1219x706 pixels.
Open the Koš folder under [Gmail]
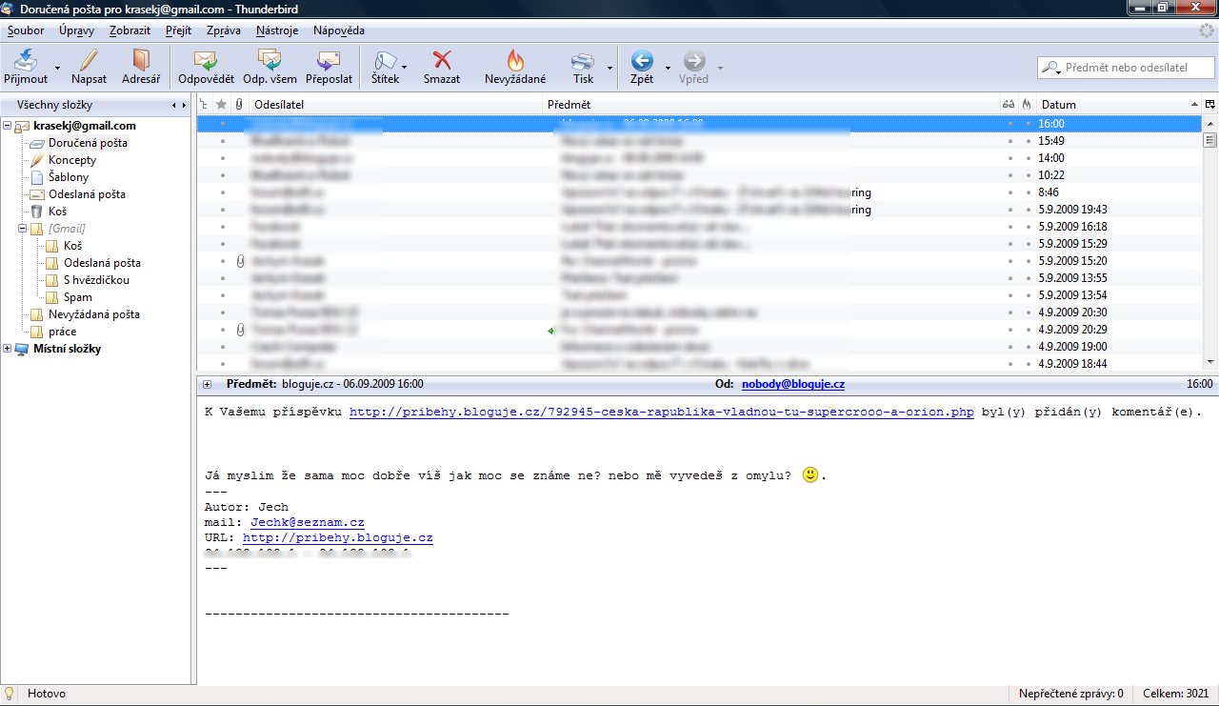point(72,246)
